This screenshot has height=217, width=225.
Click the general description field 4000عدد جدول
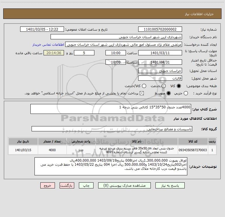(x=111, y=109)
